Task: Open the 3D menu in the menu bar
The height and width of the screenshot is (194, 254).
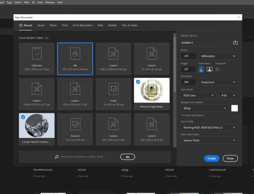Action: (x=33, y=2)
